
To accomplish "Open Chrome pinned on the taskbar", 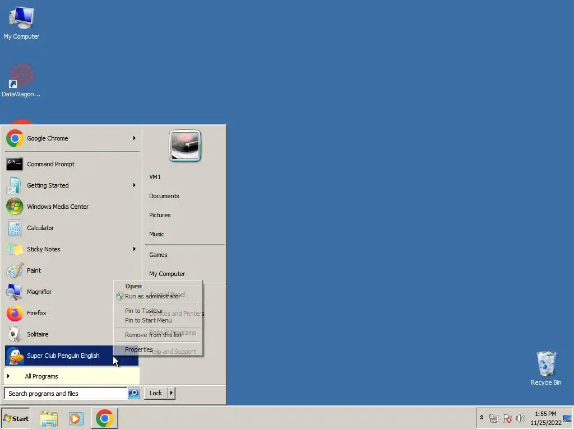I will pos(105,418).
